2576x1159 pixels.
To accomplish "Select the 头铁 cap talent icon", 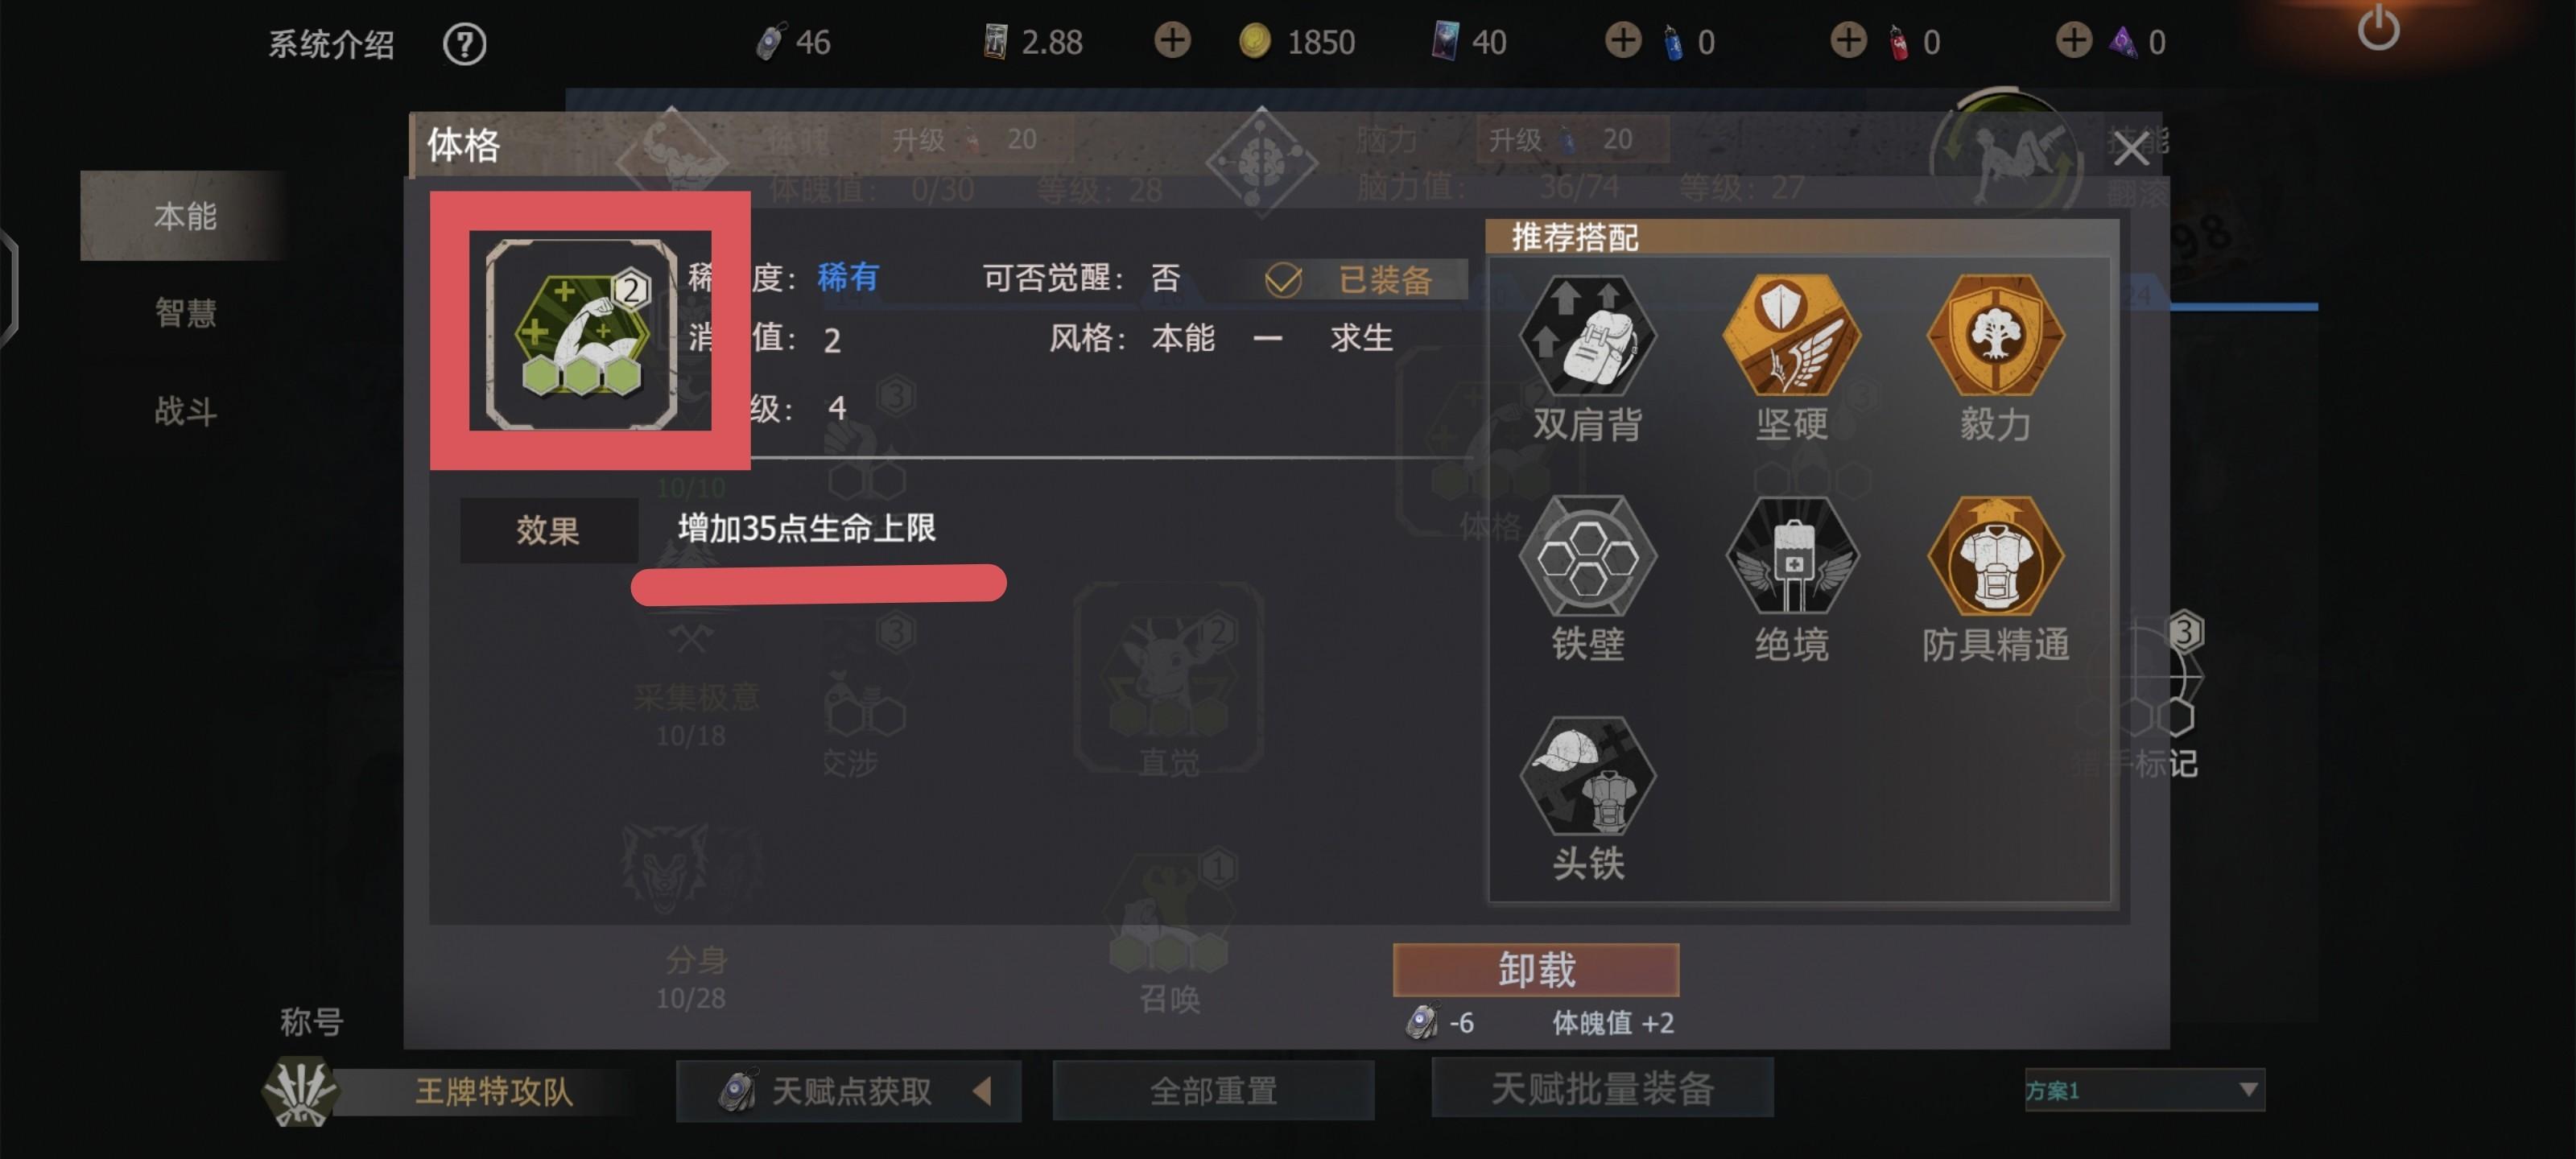I will click(1588, 777).
